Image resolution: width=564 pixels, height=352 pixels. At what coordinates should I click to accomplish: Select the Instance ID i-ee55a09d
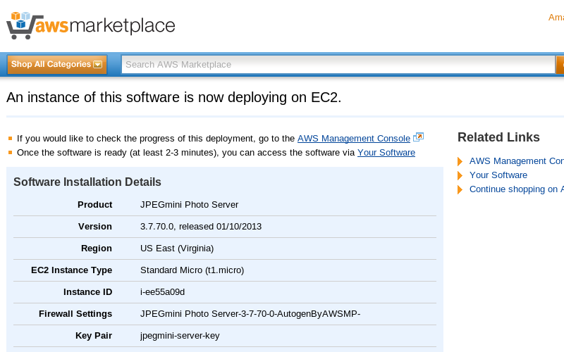[x=163, y=292]
